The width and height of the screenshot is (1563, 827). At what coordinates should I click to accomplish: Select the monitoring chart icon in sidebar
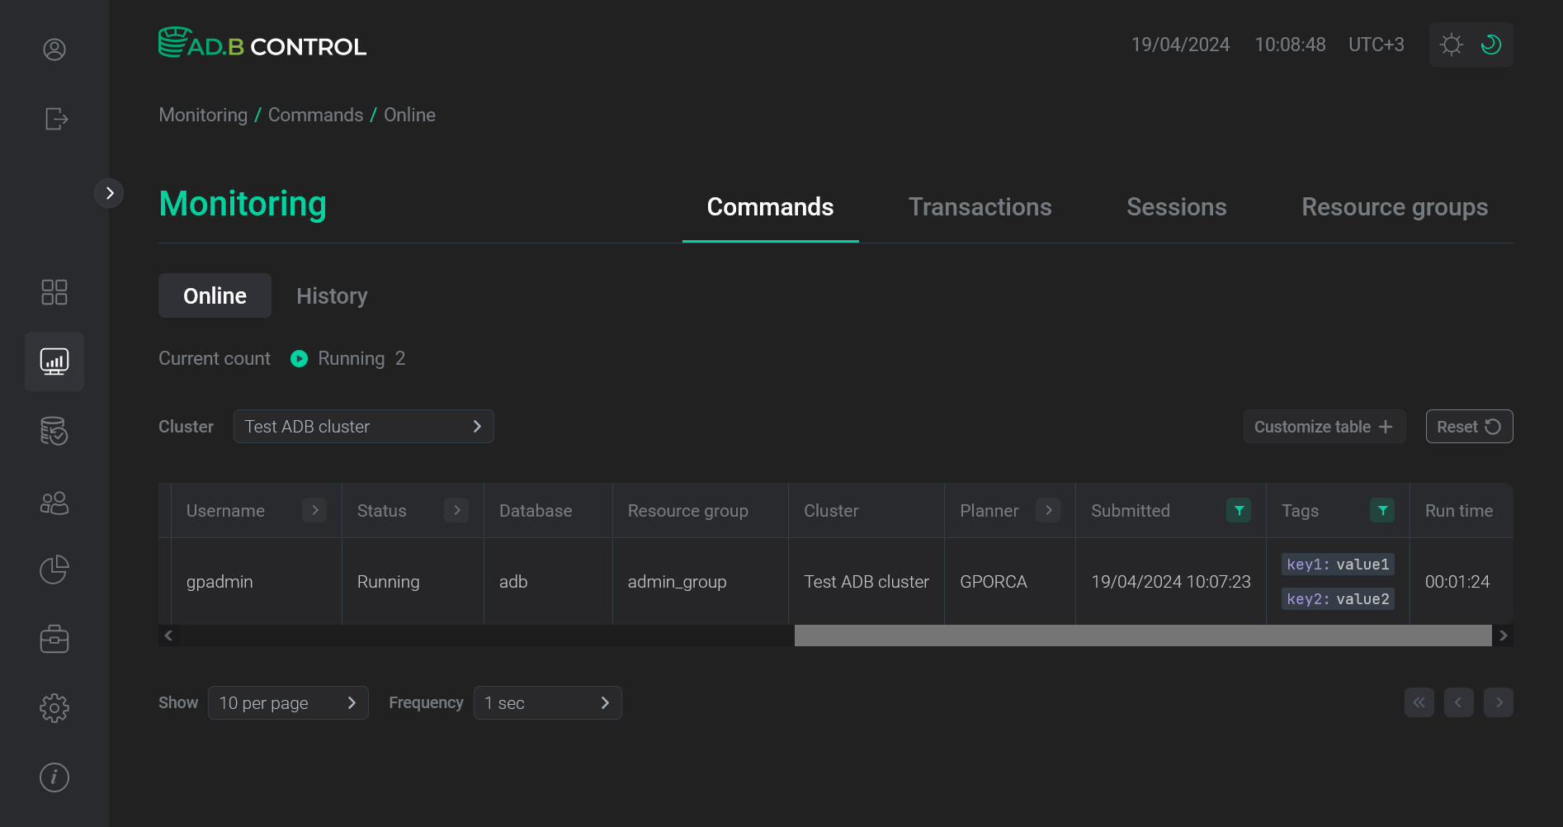tap(54, 361)
